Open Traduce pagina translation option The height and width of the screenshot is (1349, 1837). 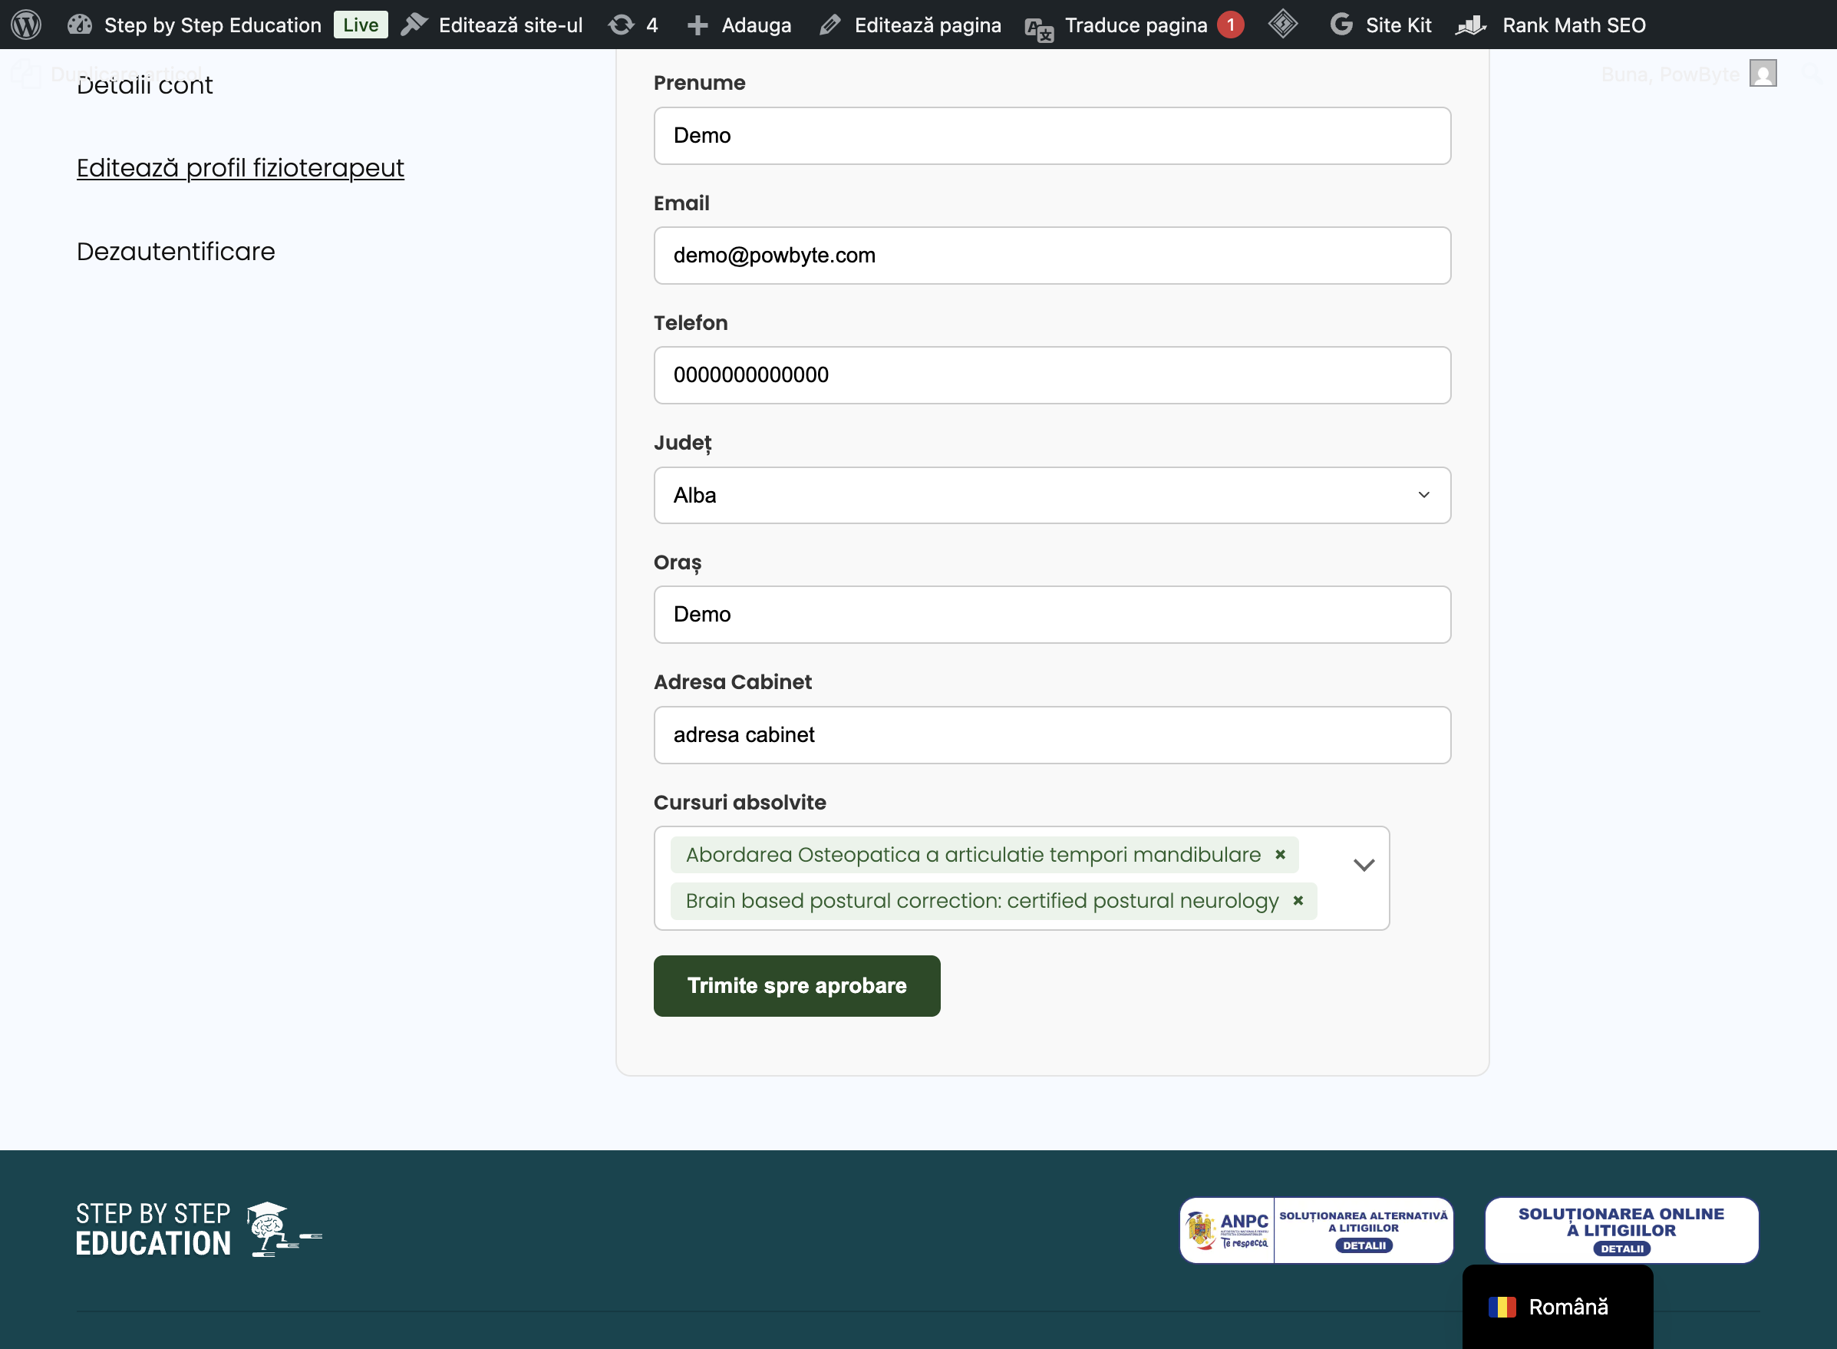click(1136, 25)
